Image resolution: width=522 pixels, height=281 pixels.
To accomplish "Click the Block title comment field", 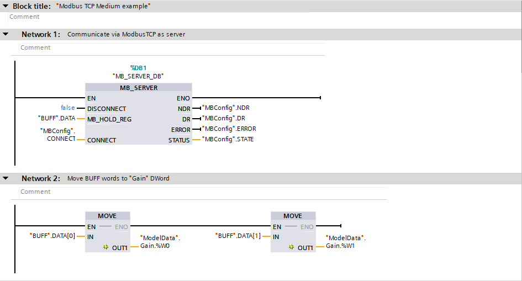I will [x=166, y=17].
